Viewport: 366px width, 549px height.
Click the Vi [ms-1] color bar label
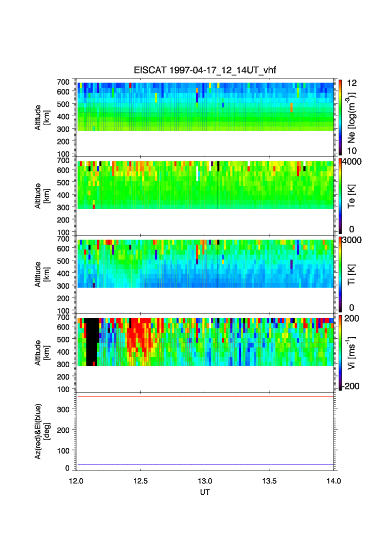point(352,353)
